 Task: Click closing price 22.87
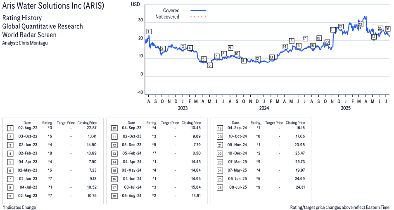click(x=91, y=128)
